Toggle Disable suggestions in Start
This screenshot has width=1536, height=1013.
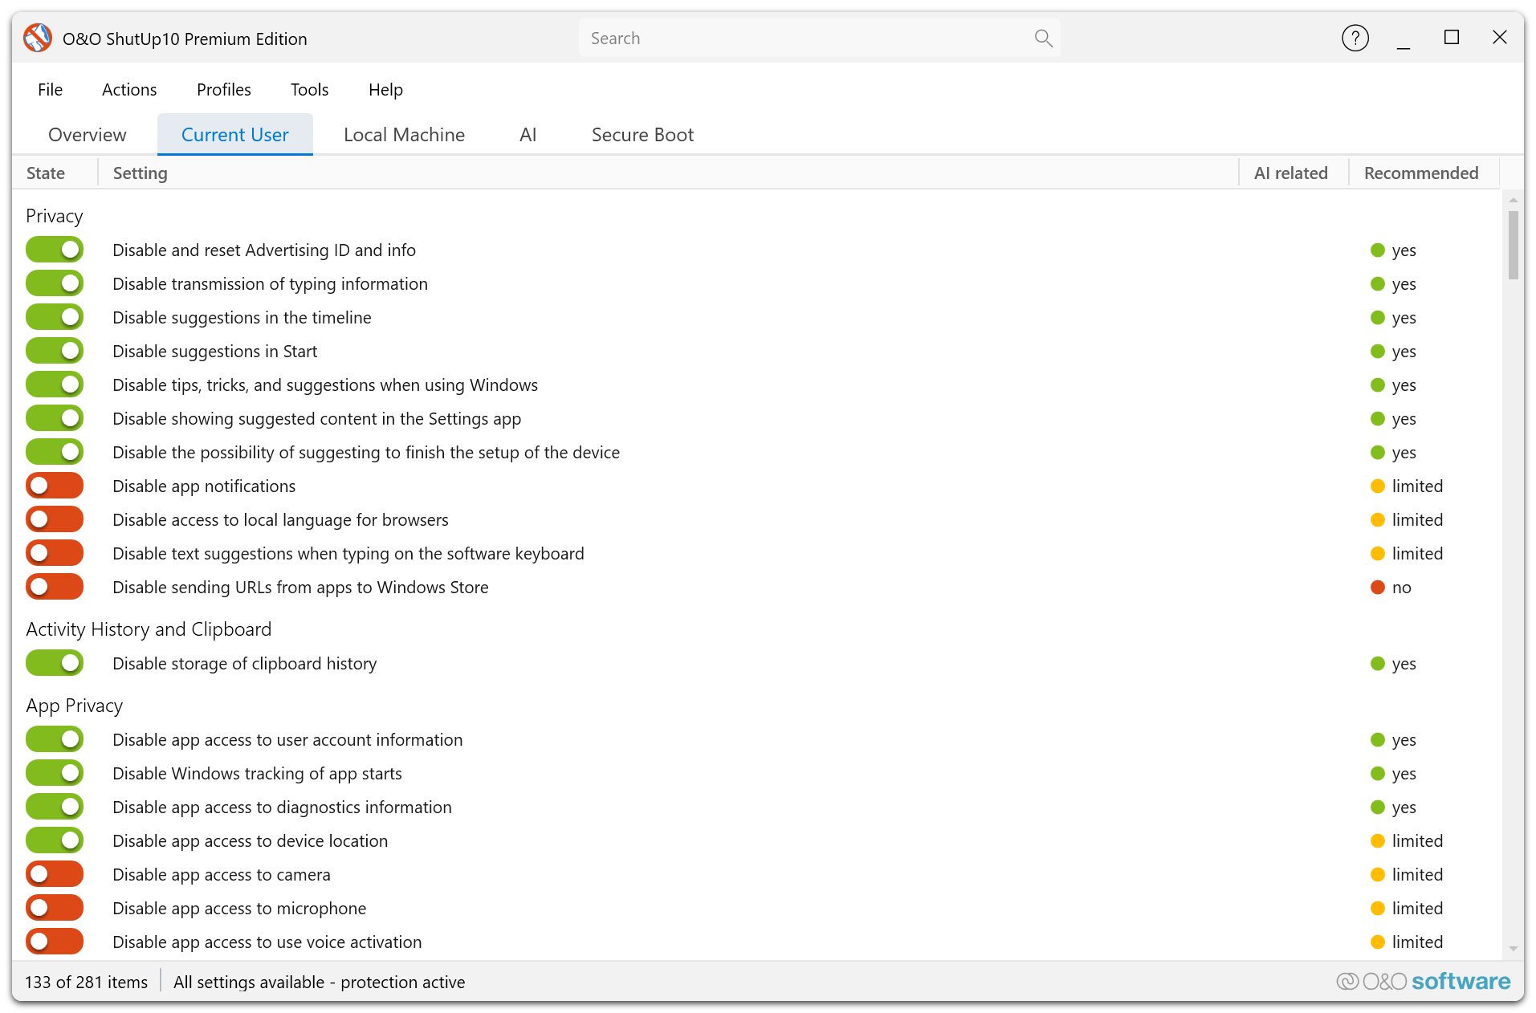click(x=55, y=351)
